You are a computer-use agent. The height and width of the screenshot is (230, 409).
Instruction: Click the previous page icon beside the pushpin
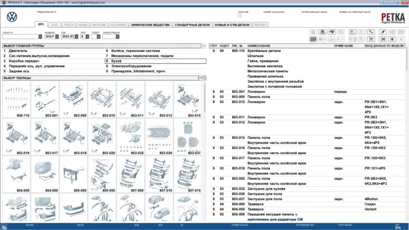point(392,32)
